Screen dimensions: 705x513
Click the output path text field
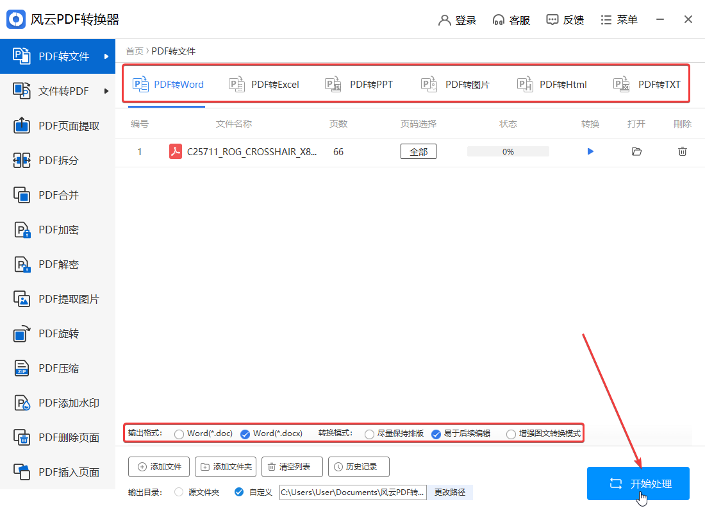pos(353,492)
